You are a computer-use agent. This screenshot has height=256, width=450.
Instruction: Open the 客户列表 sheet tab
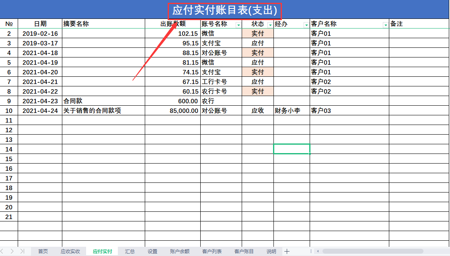[212, 252]
